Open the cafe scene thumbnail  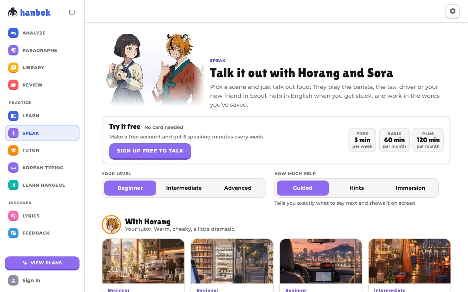[x=143, y=261]
